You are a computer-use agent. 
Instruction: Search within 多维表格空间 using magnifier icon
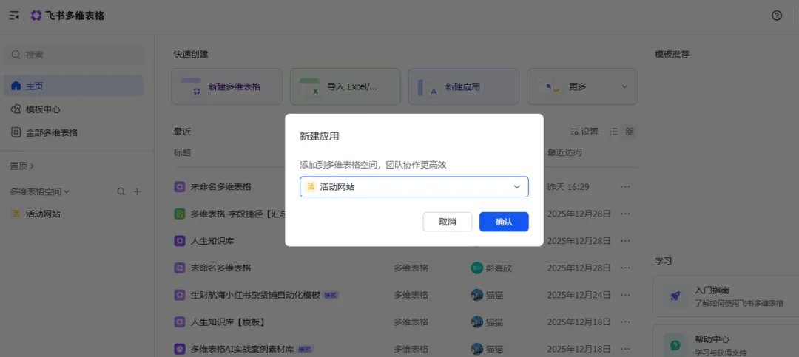point(121,192)
